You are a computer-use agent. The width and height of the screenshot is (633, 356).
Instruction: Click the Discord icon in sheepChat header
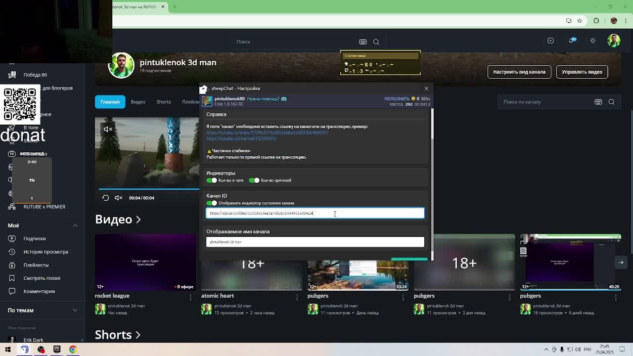[284, 99]
